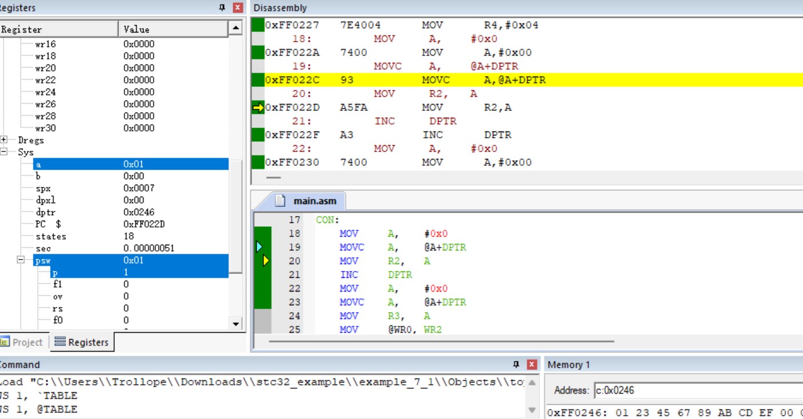803x419 pixels.
Task: Click the PC value 0xFF022D
Action: 144,224
